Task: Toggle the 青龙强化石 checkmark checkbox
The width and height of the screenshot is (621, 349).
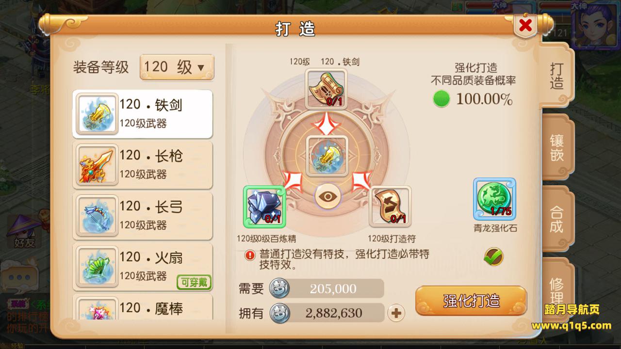Action: (493, 256)
